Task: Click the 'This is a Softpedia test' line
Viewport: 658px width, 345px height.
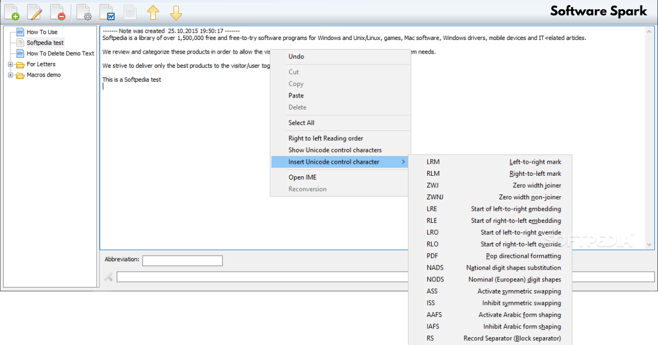Action: click(x=132, y=80)
